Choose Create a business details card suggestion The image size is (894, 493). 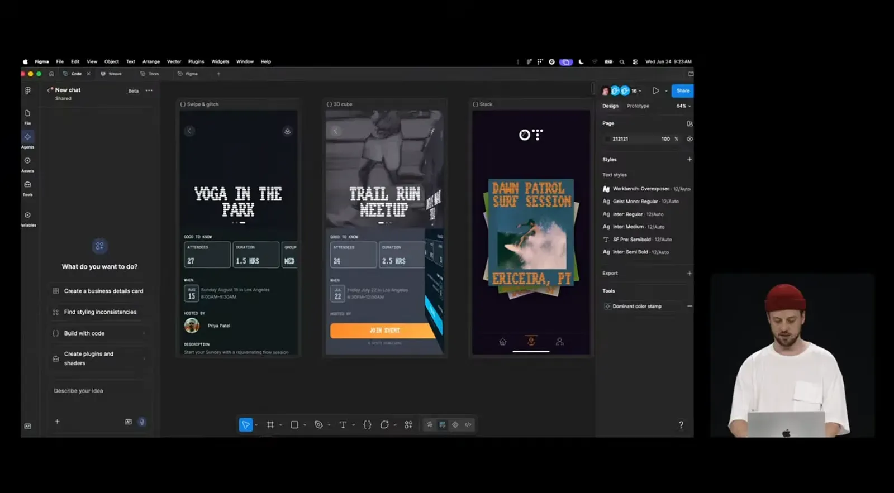[99, 291]
